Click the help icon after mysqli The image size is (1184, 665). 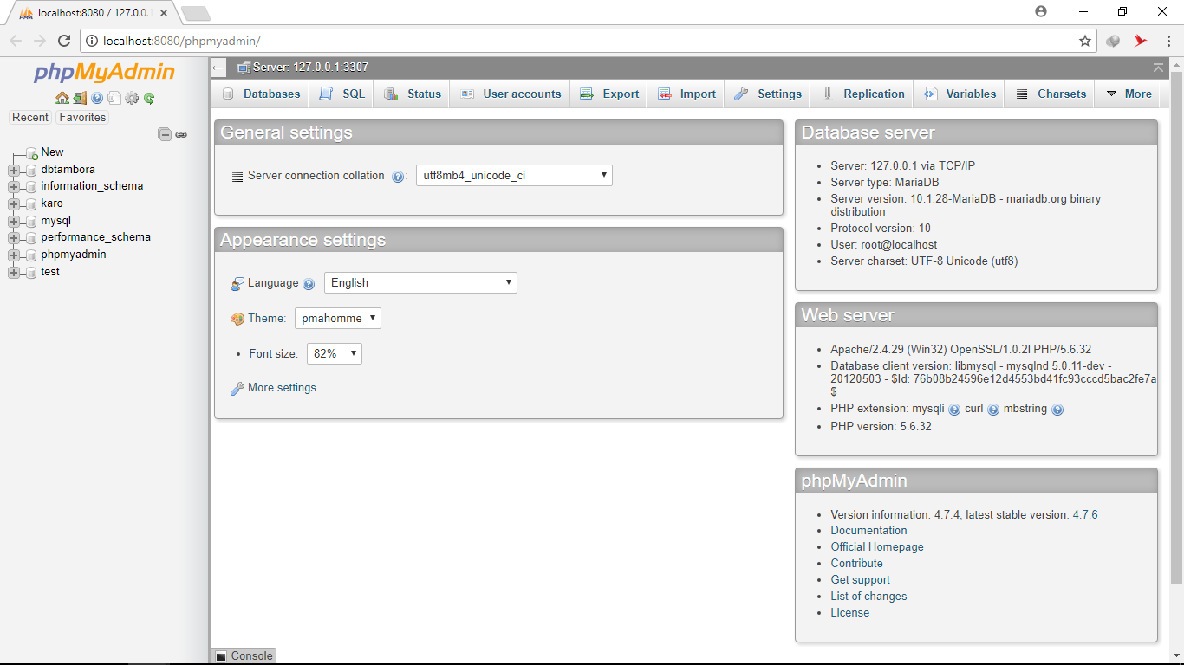point(954,410)
